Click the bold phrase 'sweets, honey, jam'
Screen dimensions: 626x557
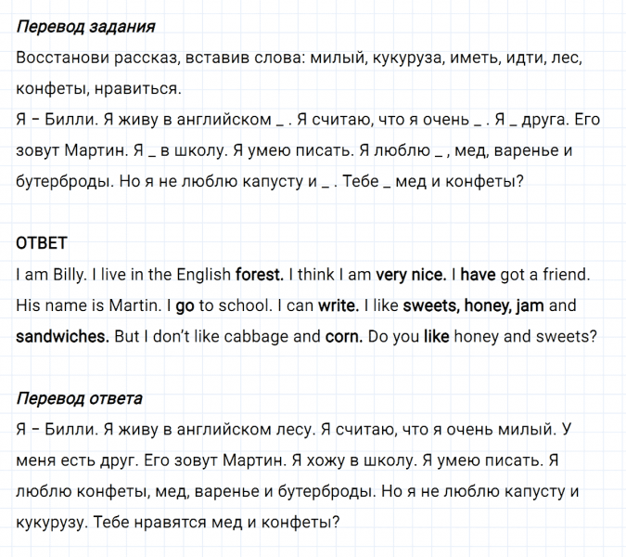tap(473, 305)
